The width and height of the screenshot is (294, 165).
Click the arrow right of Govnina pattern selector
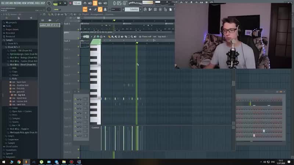point(141,10)
